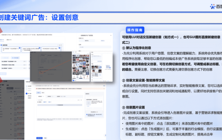Go to next recommended titles page arrow
The image size is (222, 140).
coord(62,45)
